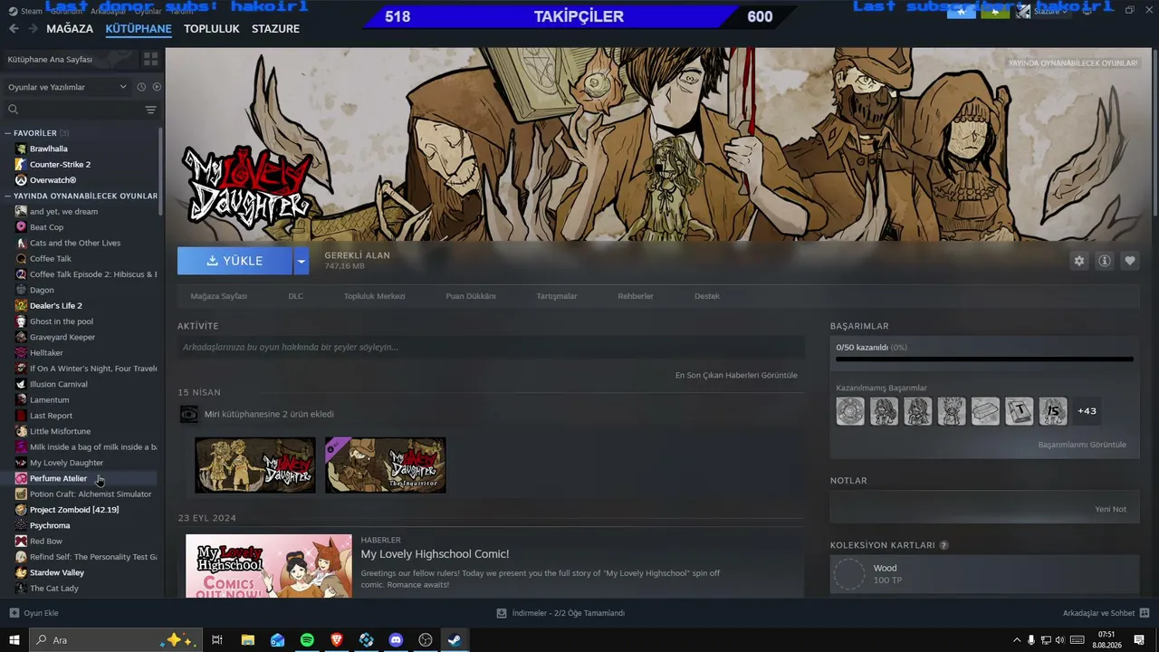Screen dimensions: 1159x652
Task: Open the Steam menu
Action: (x=27, y=11)
